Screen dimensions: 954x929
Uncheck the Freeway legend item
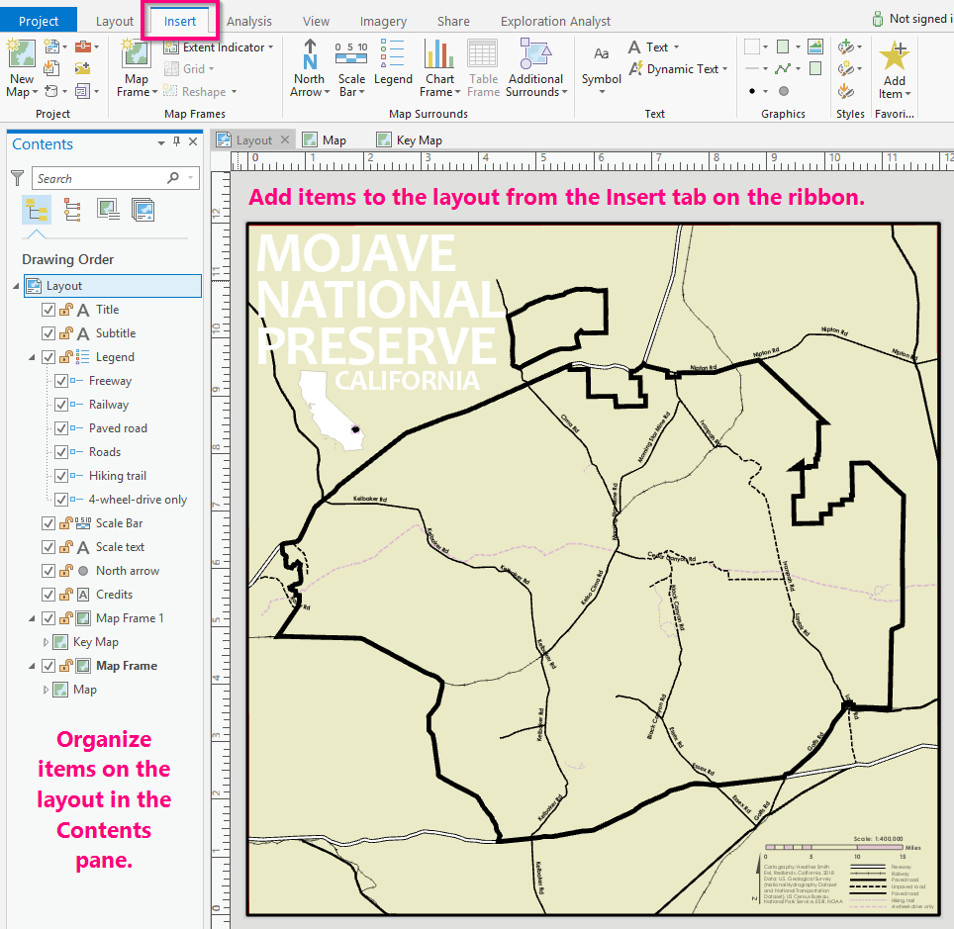tap(61, 381)
